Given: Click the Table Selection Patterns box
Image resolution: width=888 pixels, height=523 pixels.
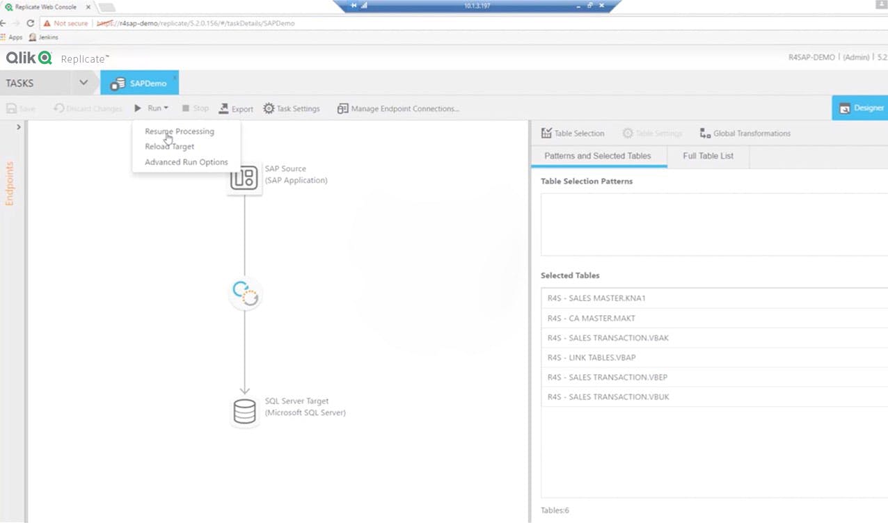Looking at the screenshot, I should pyautogui.click(x=714, y=225).
